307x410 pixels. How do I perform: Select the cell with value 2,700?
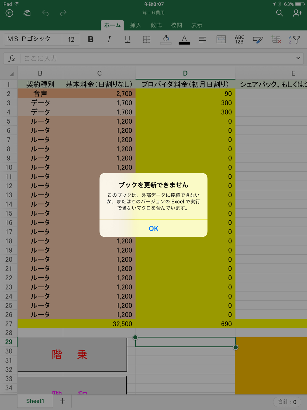coord(99,94)
